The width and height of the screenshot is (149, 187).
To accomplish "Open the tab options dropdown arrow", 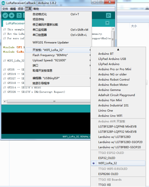I will (x=107, y=23).
